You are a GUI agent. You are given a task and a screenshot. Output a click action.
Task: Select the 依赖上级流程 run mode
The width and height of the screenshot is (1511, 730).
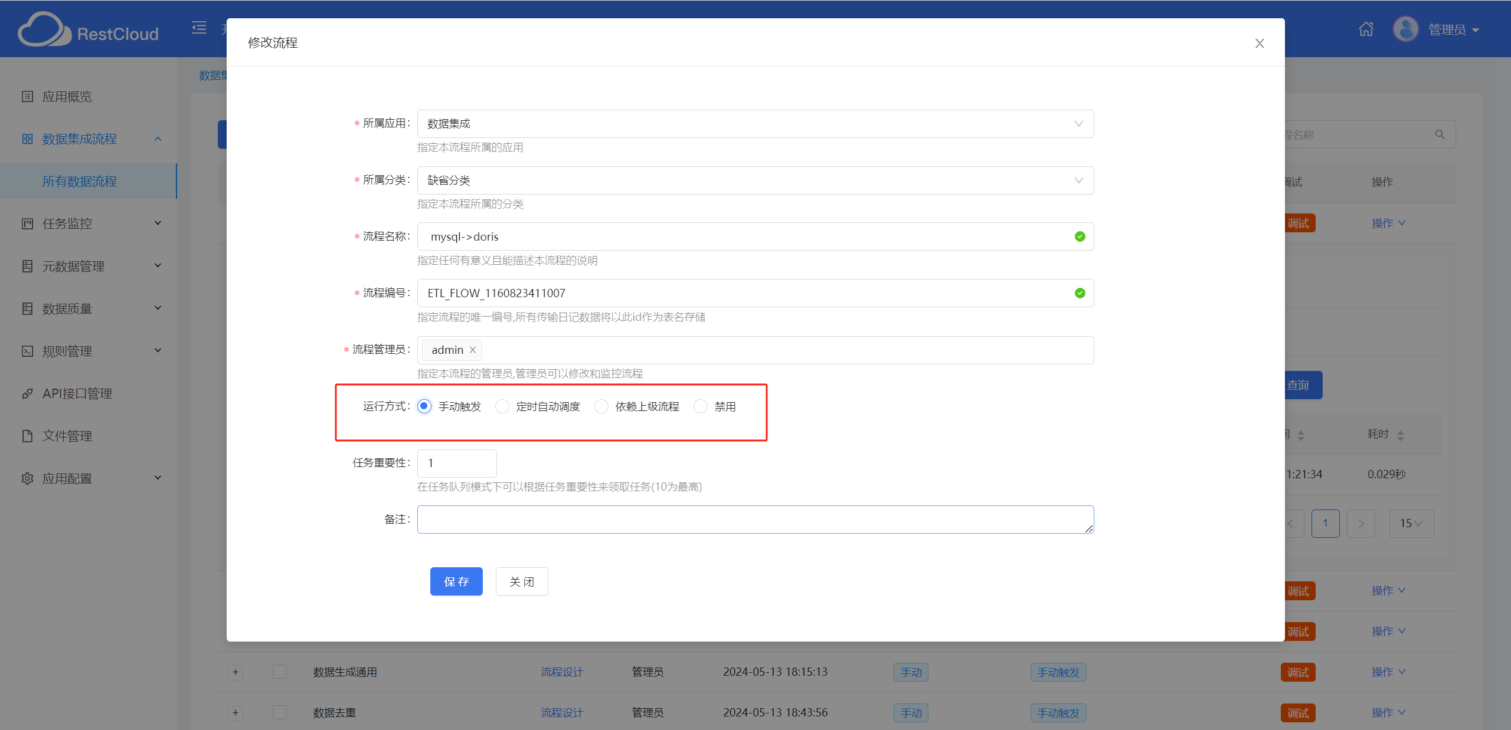point(601,406)
